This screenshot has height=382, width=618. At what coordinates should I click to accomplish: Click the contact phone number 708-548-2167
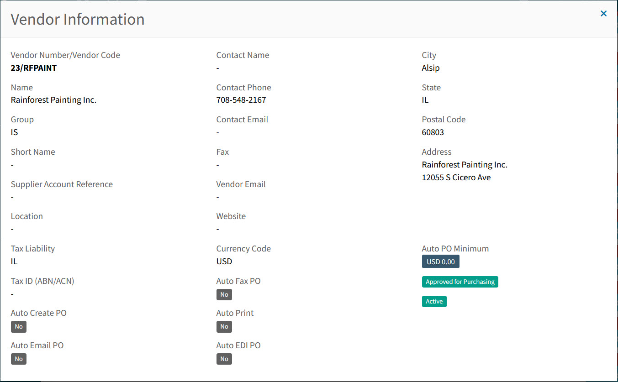click(241, 100)
